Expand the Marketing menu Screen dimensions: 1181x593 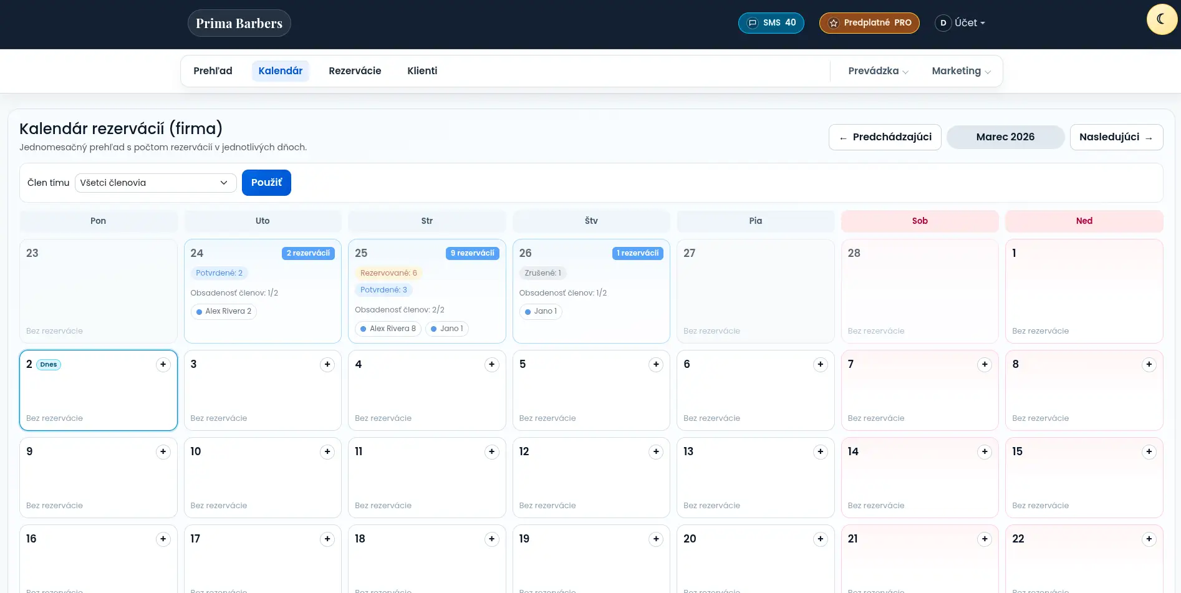(x=961, y=71)
